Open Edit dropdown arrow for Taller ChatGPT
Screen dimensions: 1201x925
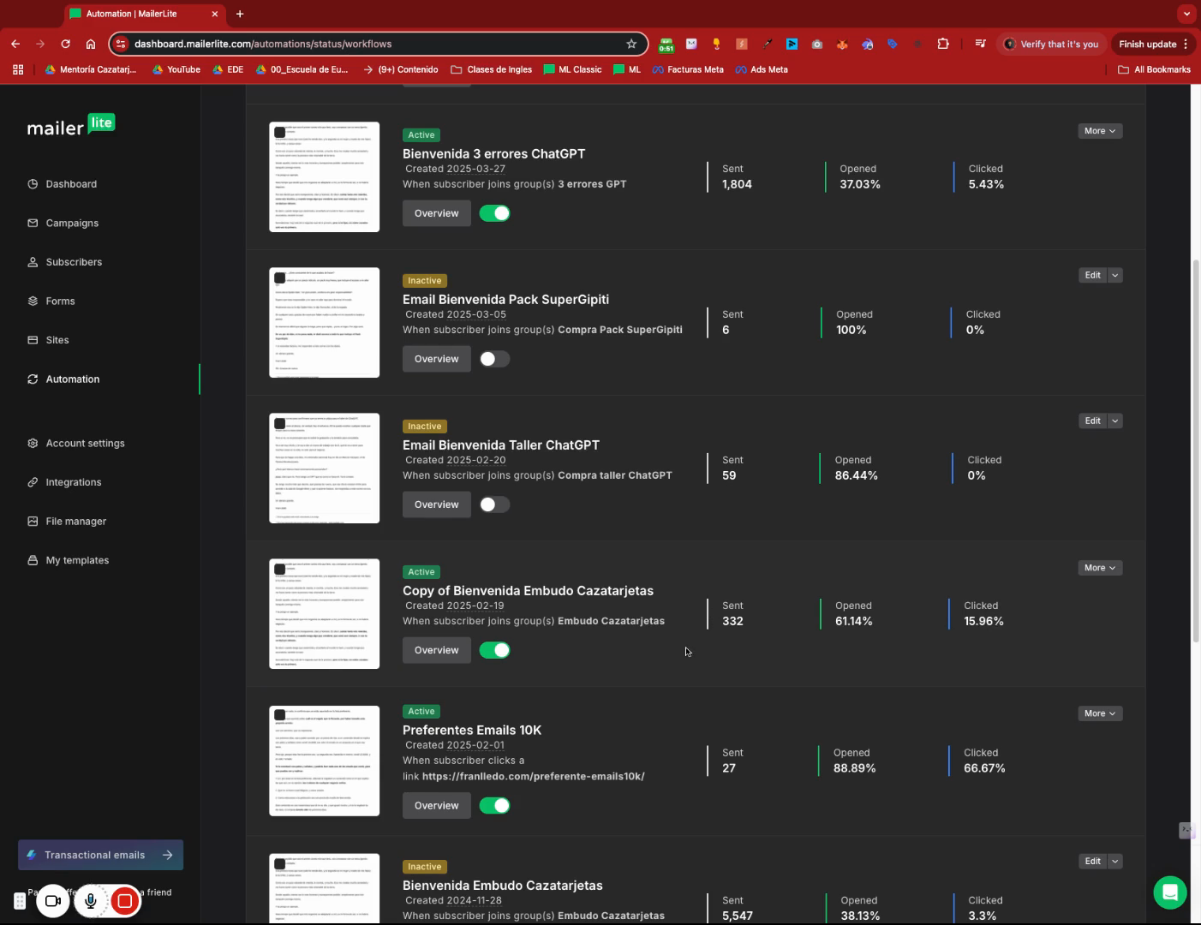click(1115, 421)
